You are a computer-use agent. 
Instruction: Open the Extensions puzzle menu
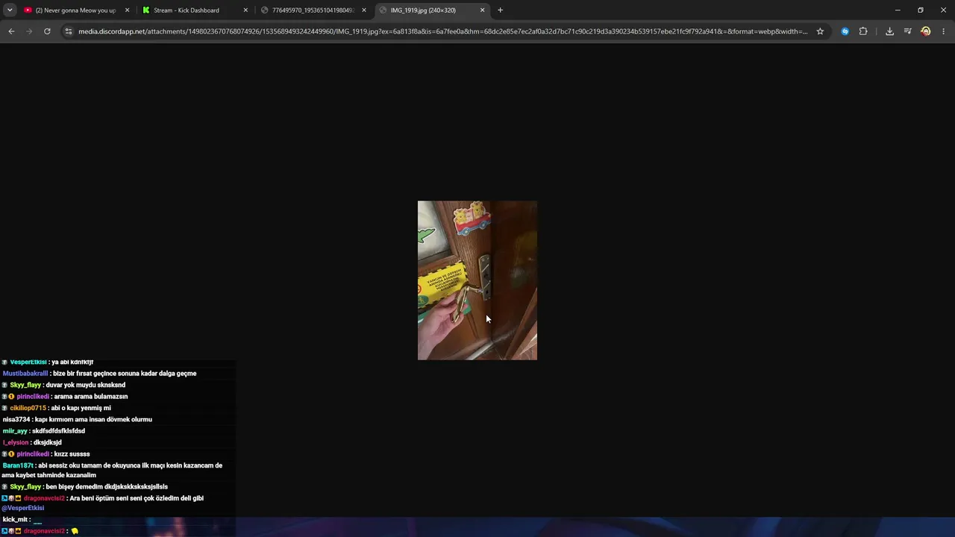863,31
